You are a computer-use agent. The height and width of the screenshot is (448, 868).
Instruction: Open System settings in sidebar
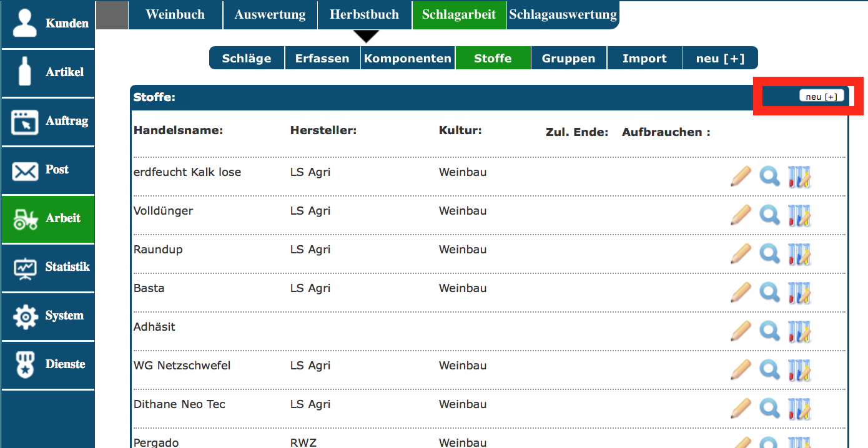[48, 316]
